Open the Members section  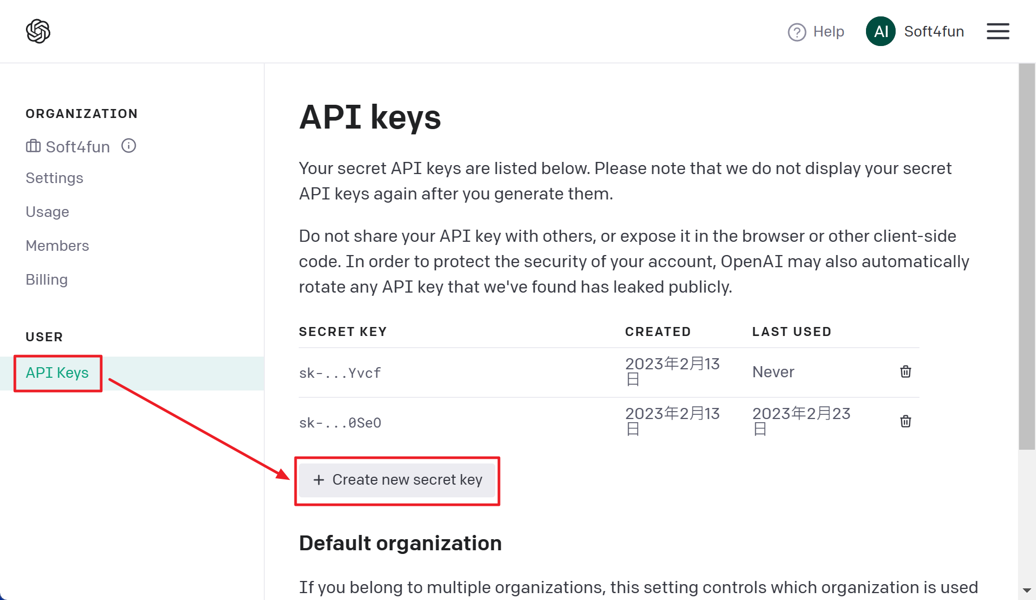pos(57,246)
